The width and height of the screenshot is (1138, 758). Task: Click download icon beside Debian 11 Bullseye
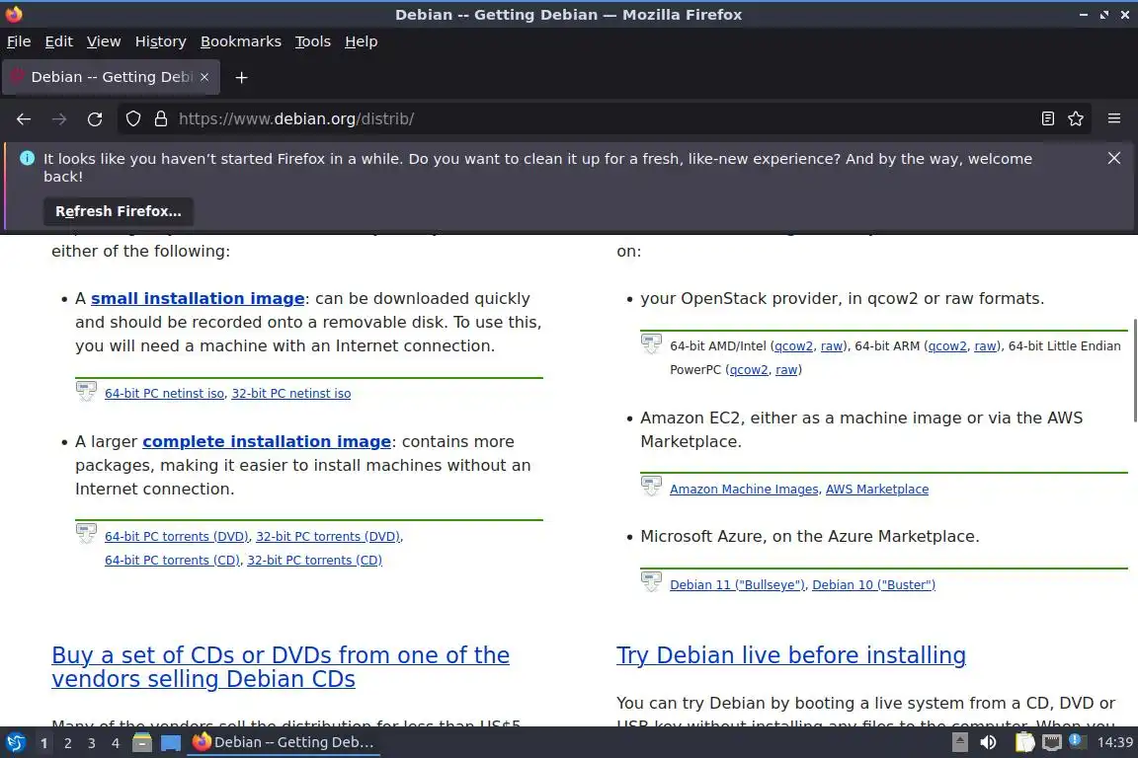[651, 581]
